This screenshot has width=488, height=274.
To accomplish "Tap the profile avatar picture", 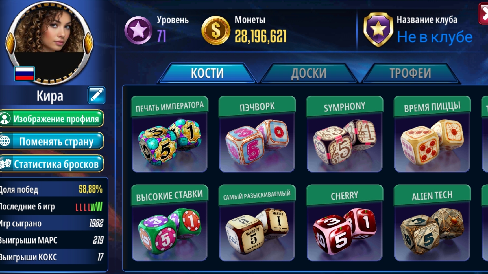I will (49, 42).
